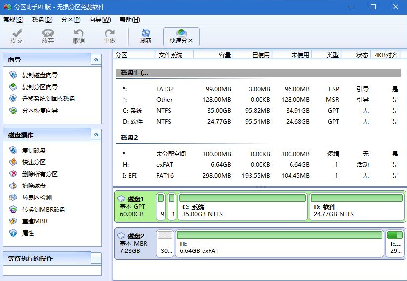The width and height of the screenshot is (407, 281).
Task: Start the 分区恢复向导 wizard
Action: pyautogui.click(x=39, y=111)
